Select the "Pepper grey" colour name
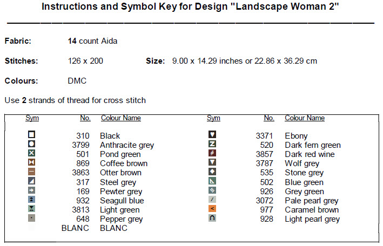 coord(121,219)
